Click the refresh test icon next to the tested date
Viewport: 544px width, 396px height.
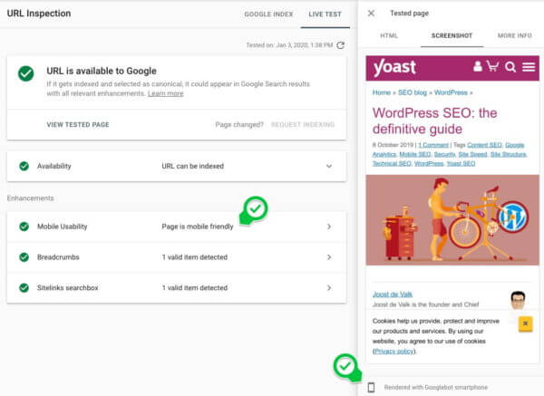coord(341,45)
